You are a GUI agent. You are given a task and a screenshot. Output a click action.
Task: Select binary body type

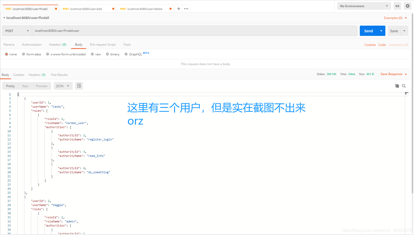pos(107,54)
